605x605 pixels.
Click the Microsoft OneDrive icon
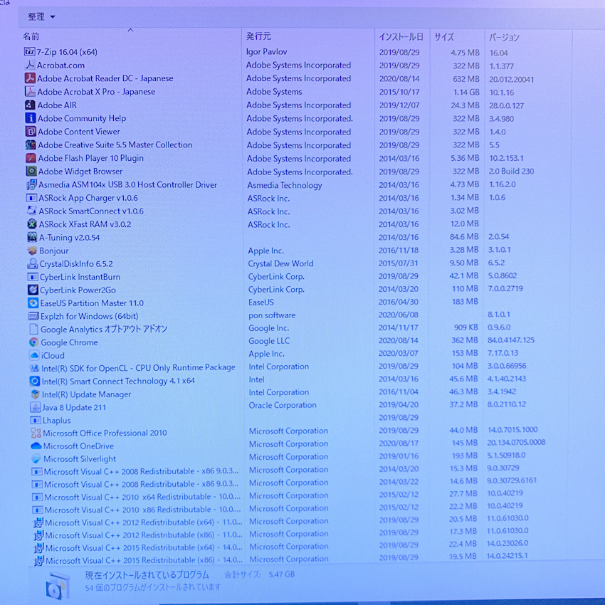click(36, 446)
